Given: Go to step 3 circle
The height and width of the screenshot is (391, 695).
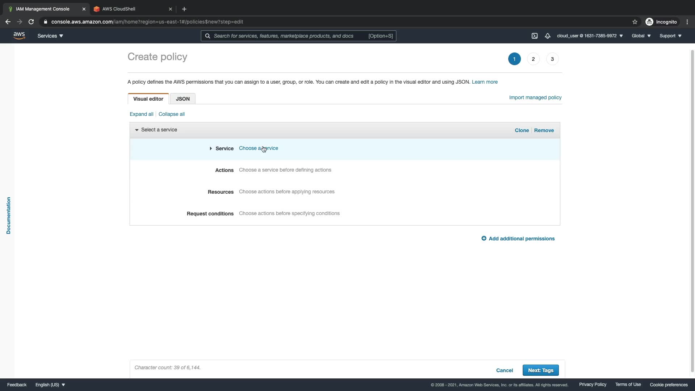Looking at the screenshot, I should coord(552,59).
